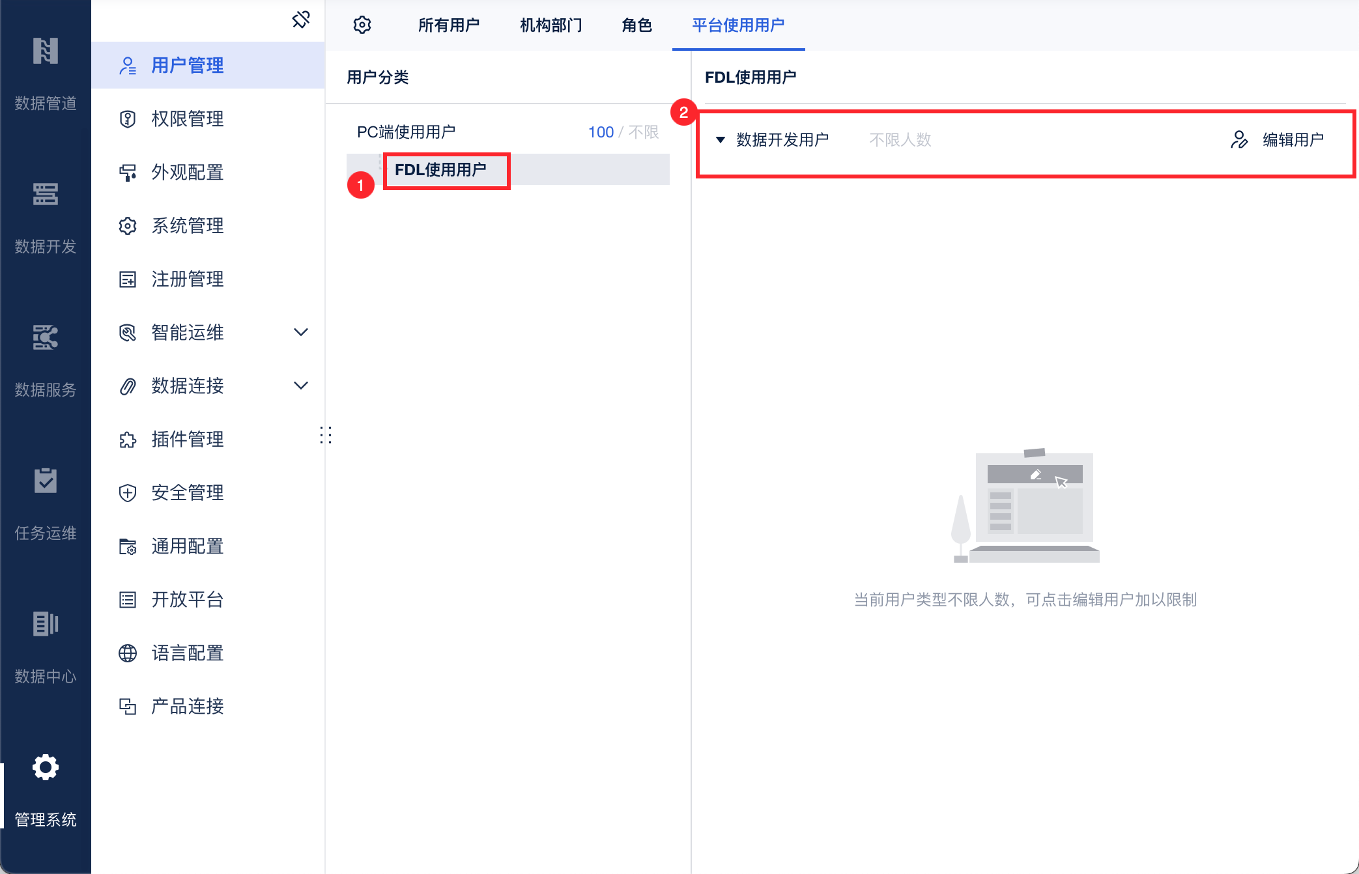Go to 数据服务 in left rail
1359x874 pixels.
[45, 338]
